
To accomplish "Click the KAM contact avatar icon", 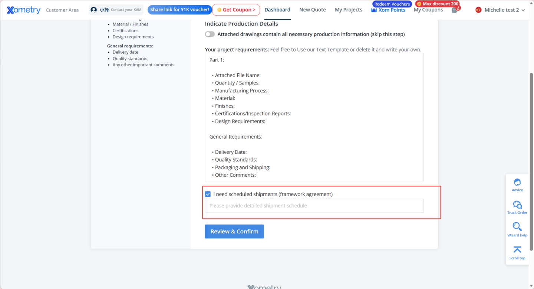I will click(94, 10).
